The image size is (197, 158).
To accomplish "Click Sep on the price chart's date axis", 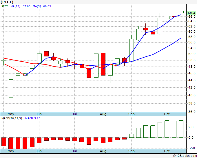I will click(132, 114).
